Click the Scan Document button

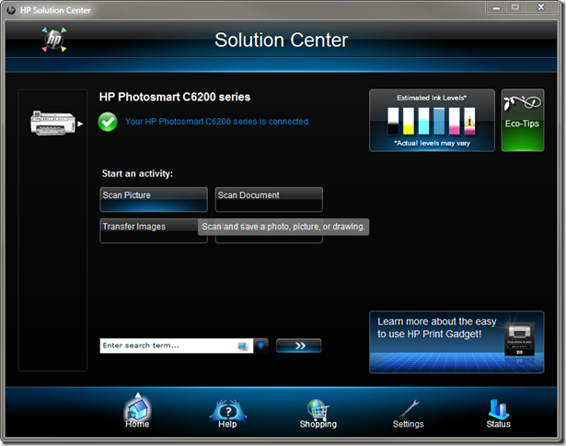[x=269, y=200]
